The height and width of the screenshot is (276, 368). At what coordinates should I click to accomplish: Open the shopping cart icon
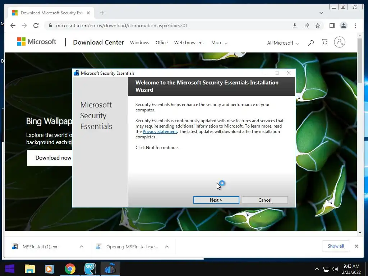325,42
